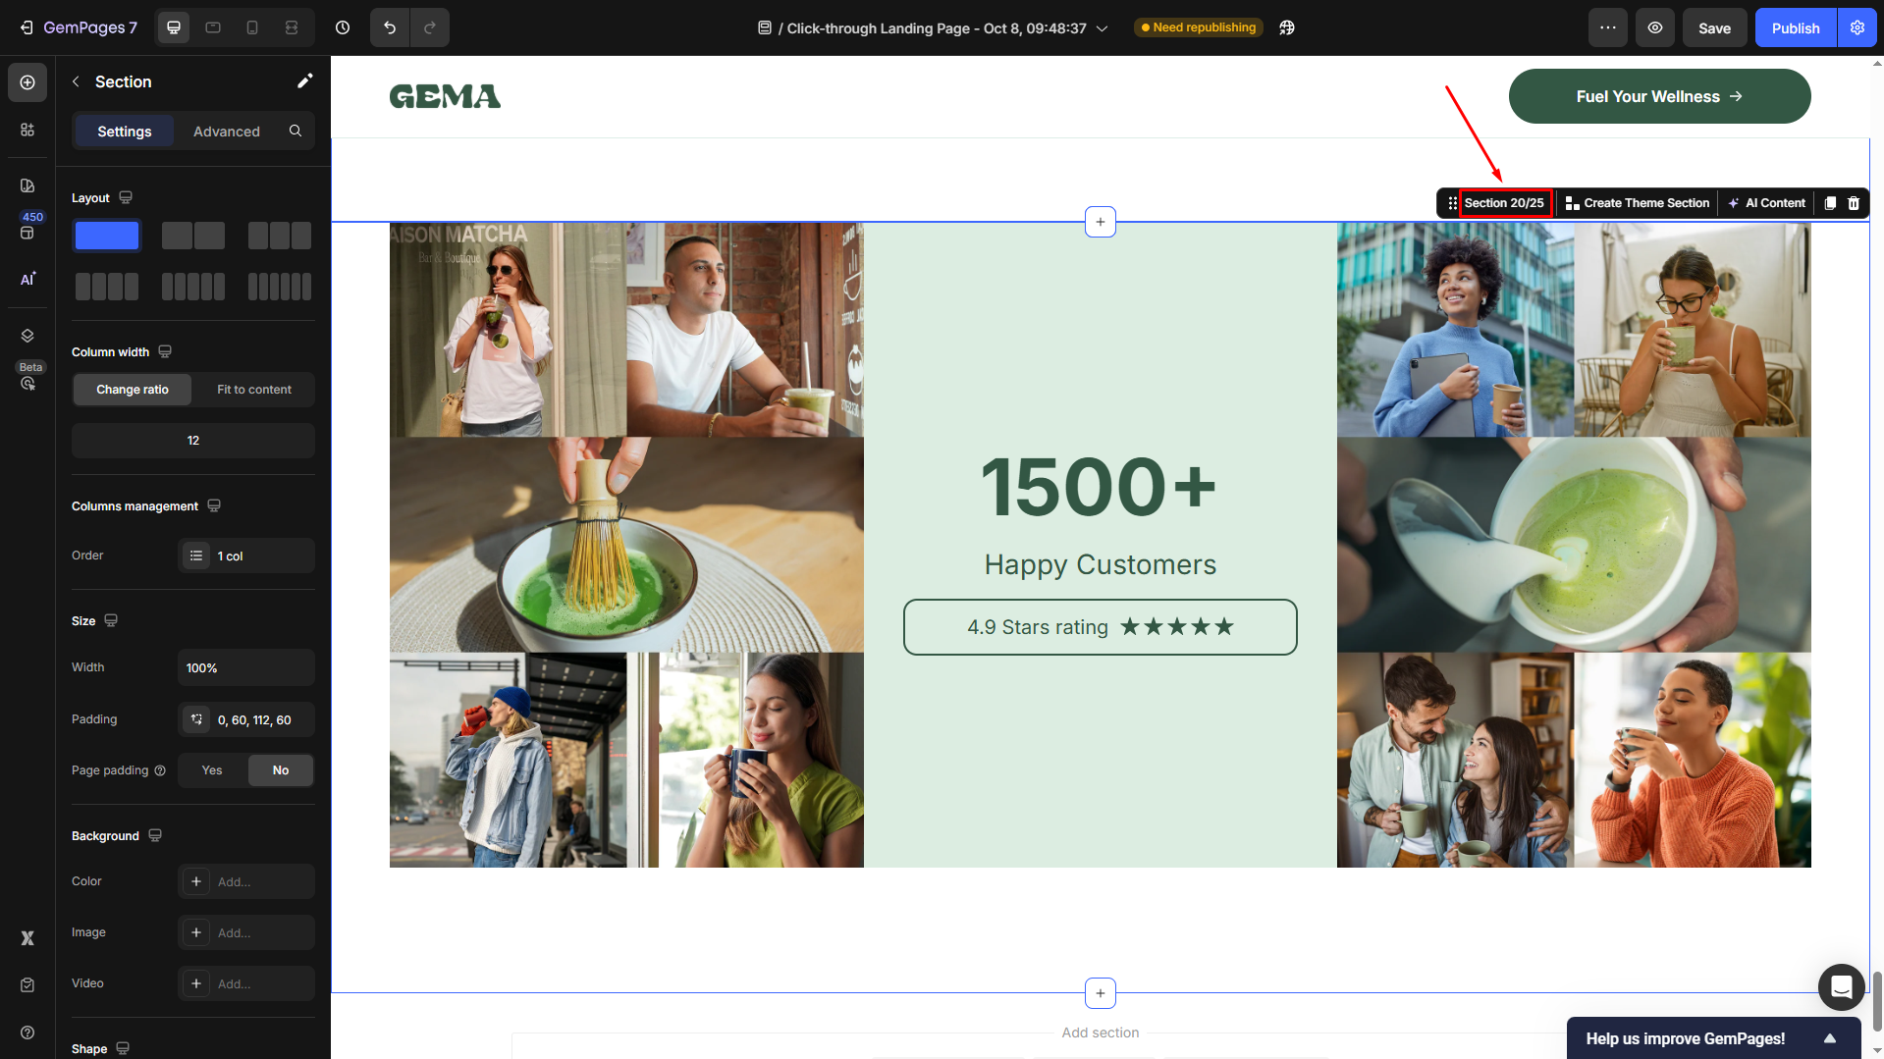Screen dimensions: 1884x1059
Task: Open the chat support bubble
Action: coord(1841,986)
